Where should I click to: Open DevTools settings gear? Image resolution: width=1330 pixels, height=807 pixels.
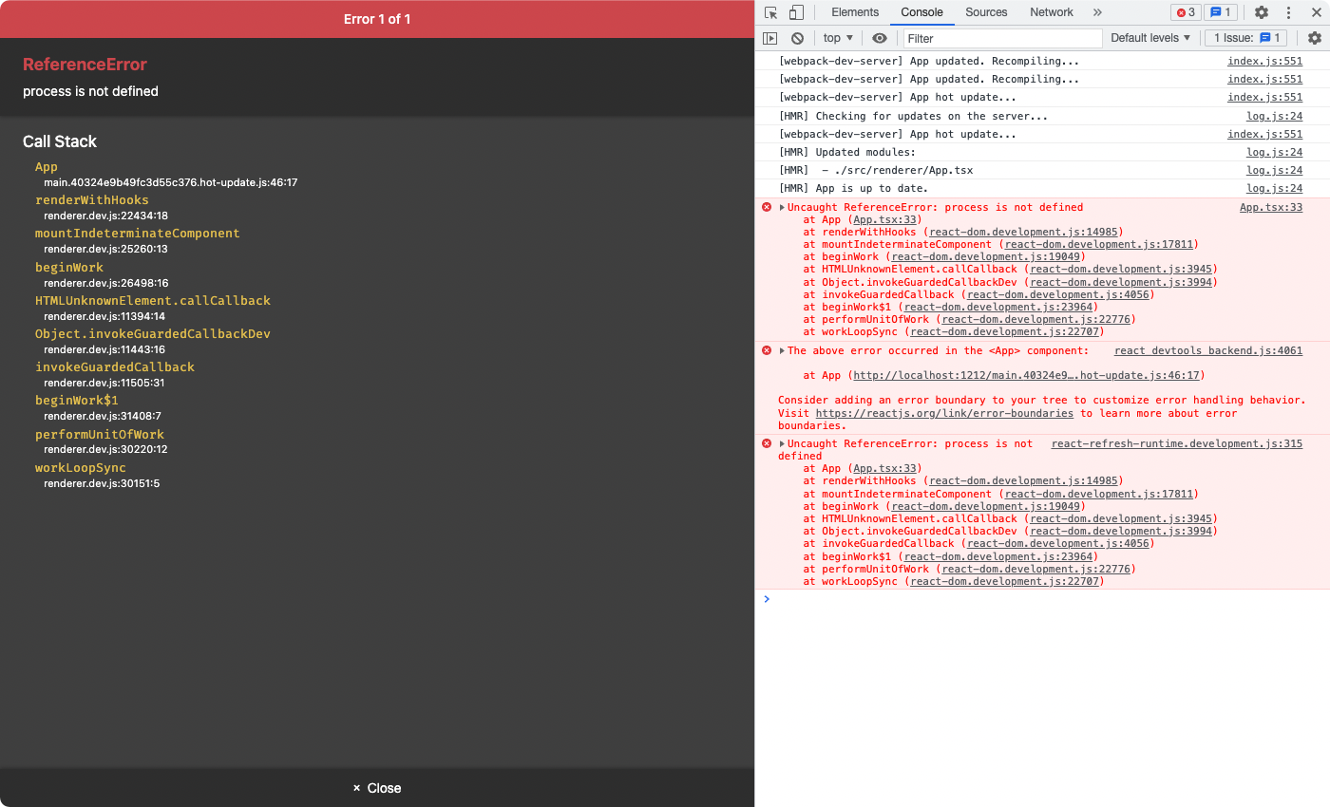pos(1261,12)
